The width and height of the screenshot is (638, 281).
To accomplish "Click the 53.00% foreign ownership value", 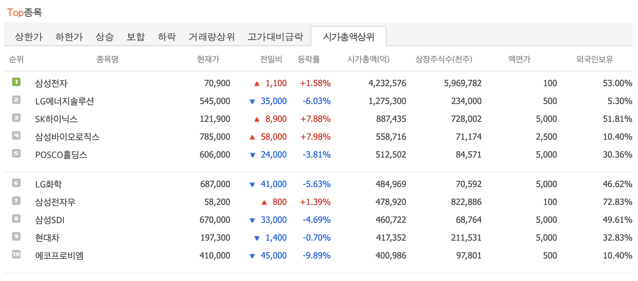I will tap(617, 83).
